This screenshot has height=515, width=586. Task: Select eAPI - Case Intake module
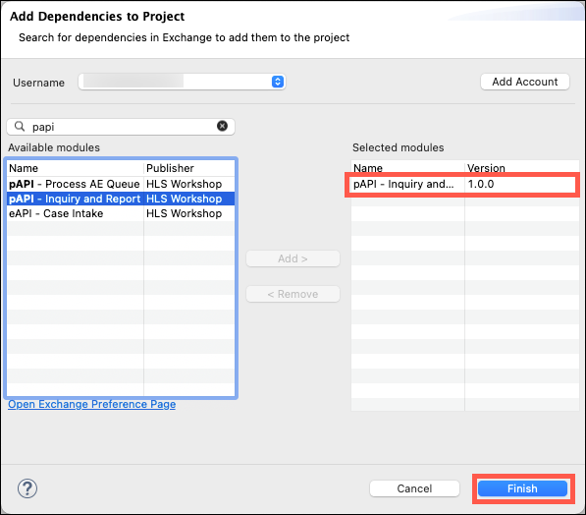coord(121,213)
